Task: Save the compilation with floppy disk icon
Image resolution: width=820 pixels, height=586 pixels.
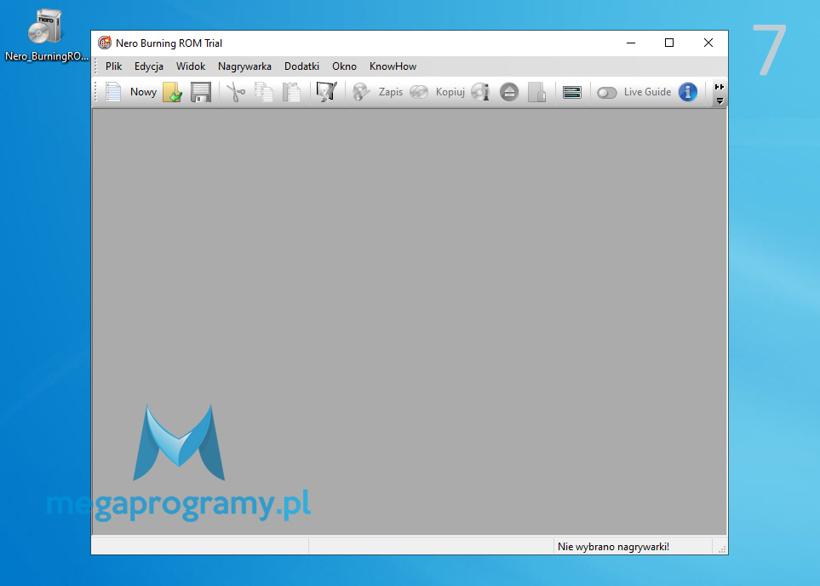Action: pos(201,92)
